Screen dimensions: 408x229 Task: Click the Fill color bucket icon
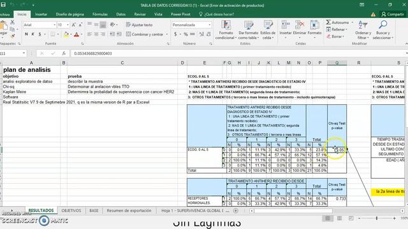pyautogui.click(x=66, y=34)
